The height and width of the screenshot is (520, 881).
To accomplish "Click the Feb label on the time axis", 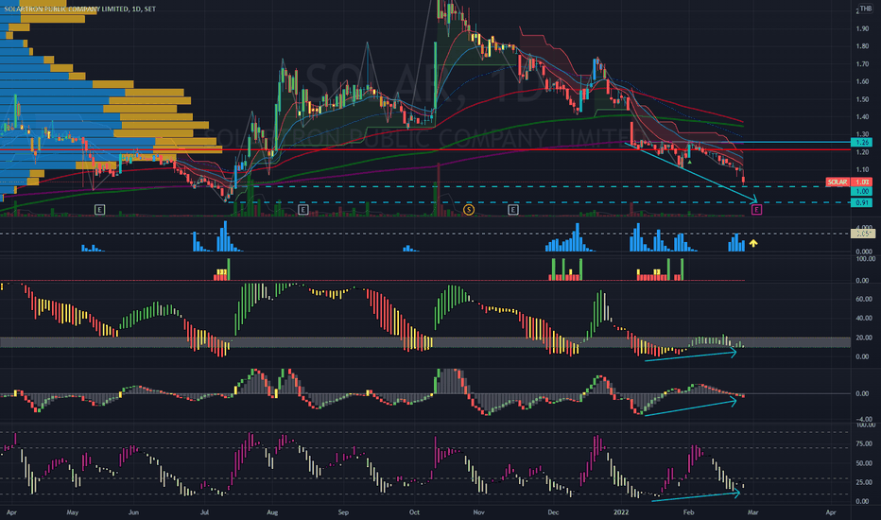I will tap(688, 512).
